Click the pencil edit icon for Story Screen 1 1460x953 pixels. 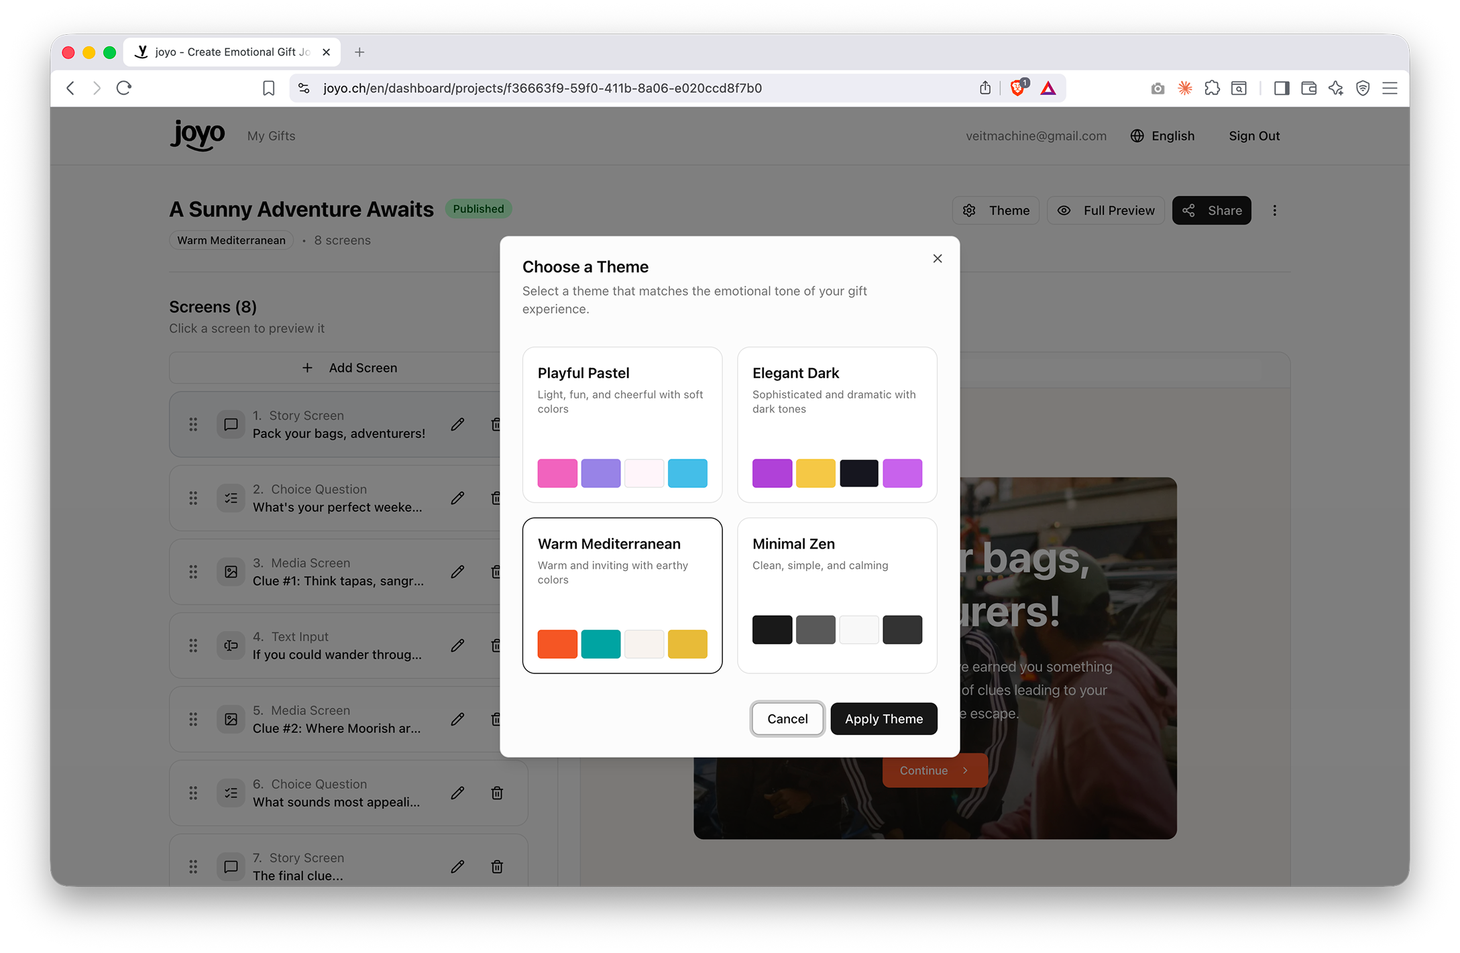pyautogui.click(x=457, y=425)
